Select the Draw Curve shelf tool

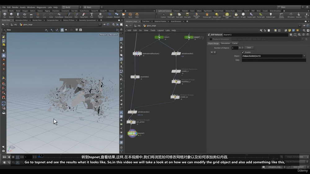69,15
